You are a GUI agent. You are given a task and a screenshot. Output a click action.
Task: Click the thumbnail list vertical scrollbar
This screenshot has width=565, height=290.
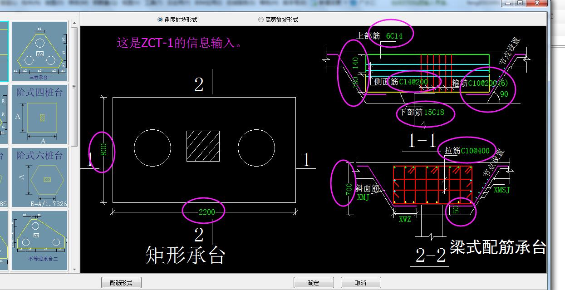[74, 145]
